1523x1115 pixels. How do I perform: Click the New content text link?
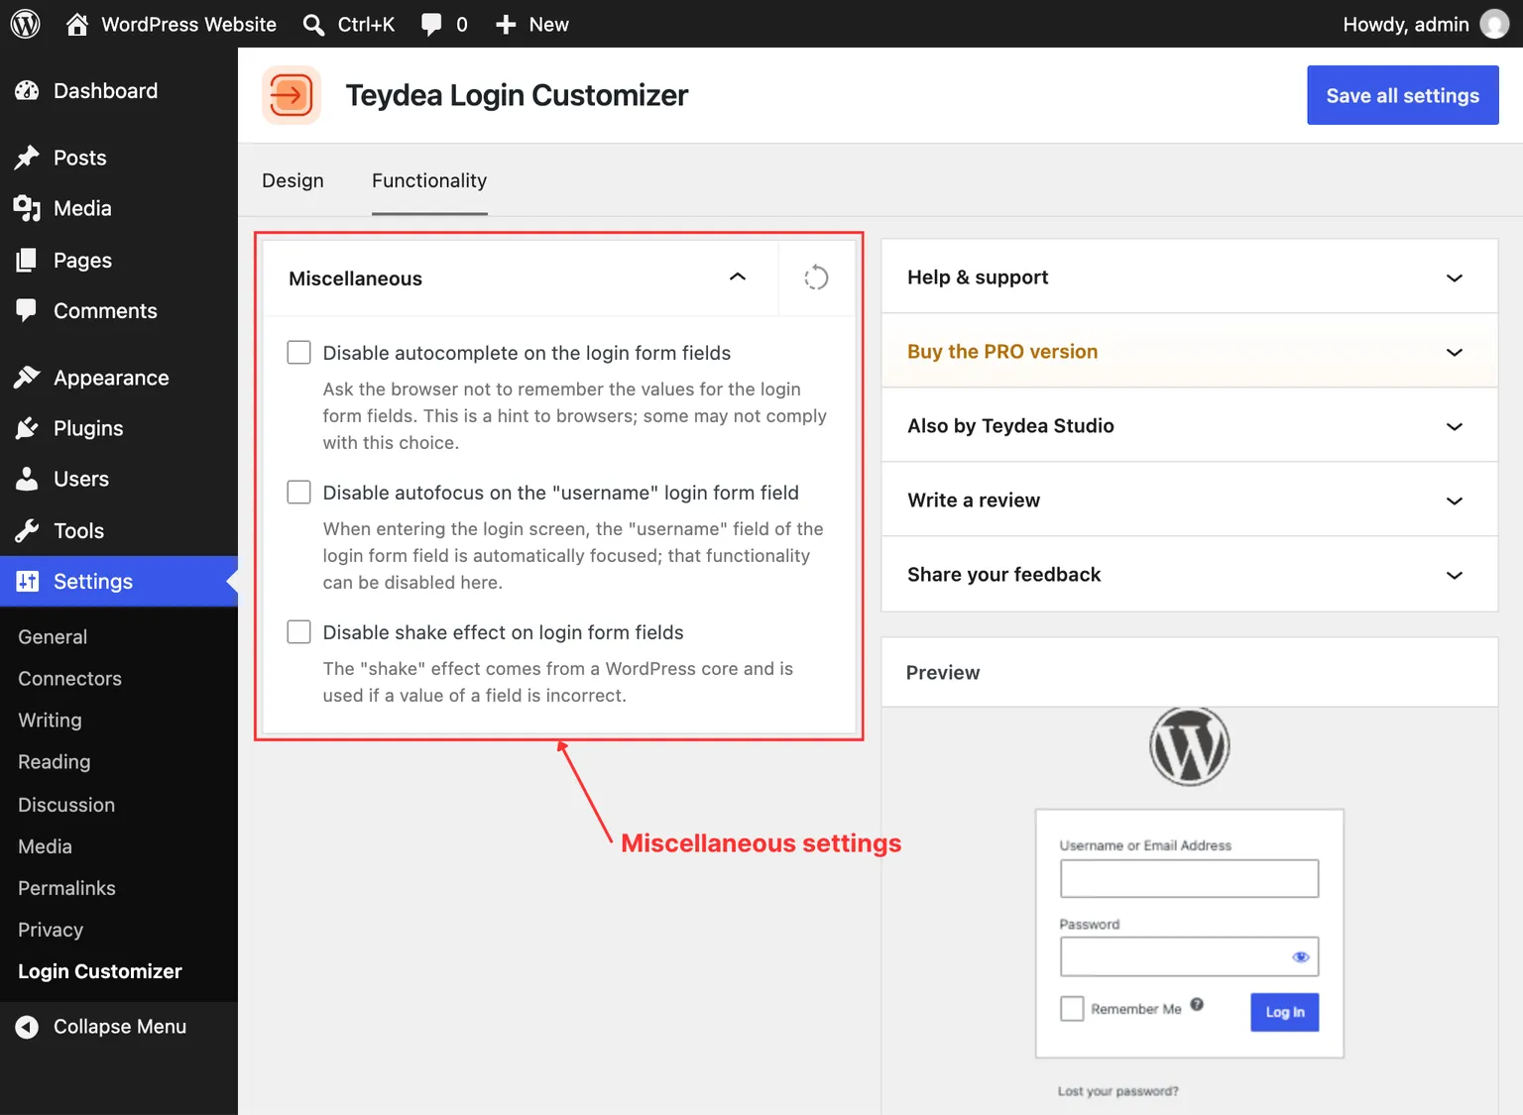(x=548, y=24)
